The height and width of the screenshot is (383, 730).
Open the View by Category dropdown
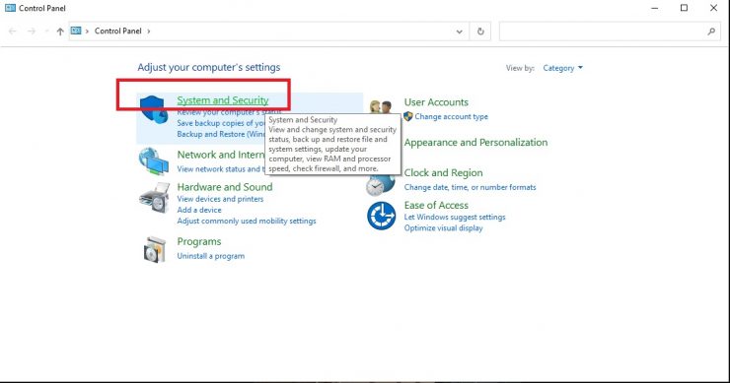click(562, 68)
